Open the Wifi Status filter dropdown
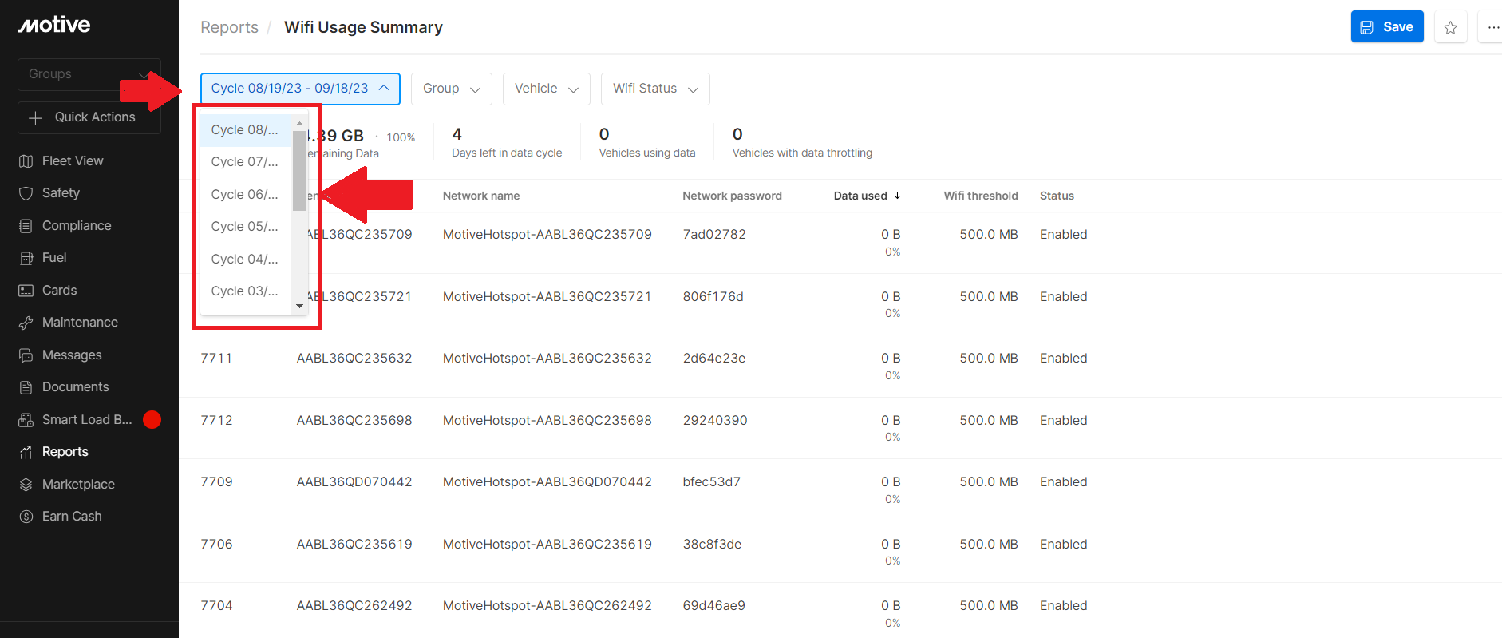 click(655, 89)
